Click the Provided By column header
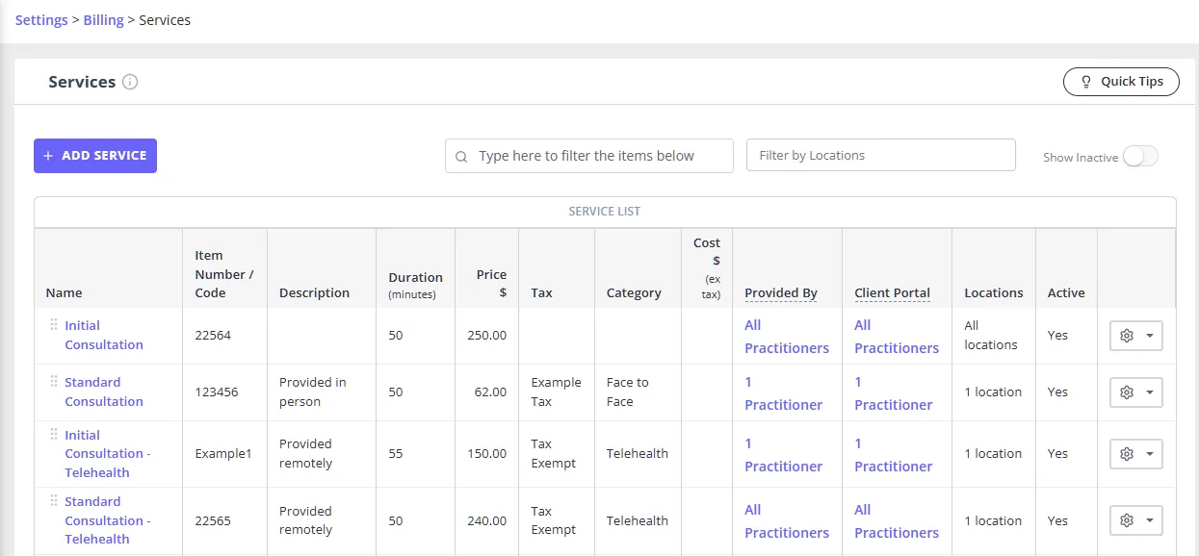 pyautogui.click(x=781, y=292)
